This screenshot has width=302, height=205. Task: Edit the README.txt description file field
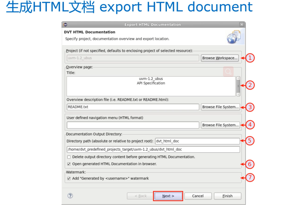(133, 107)
